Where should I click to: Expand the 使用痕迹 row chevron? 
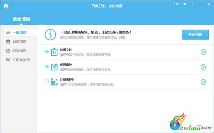coord(203,67)
